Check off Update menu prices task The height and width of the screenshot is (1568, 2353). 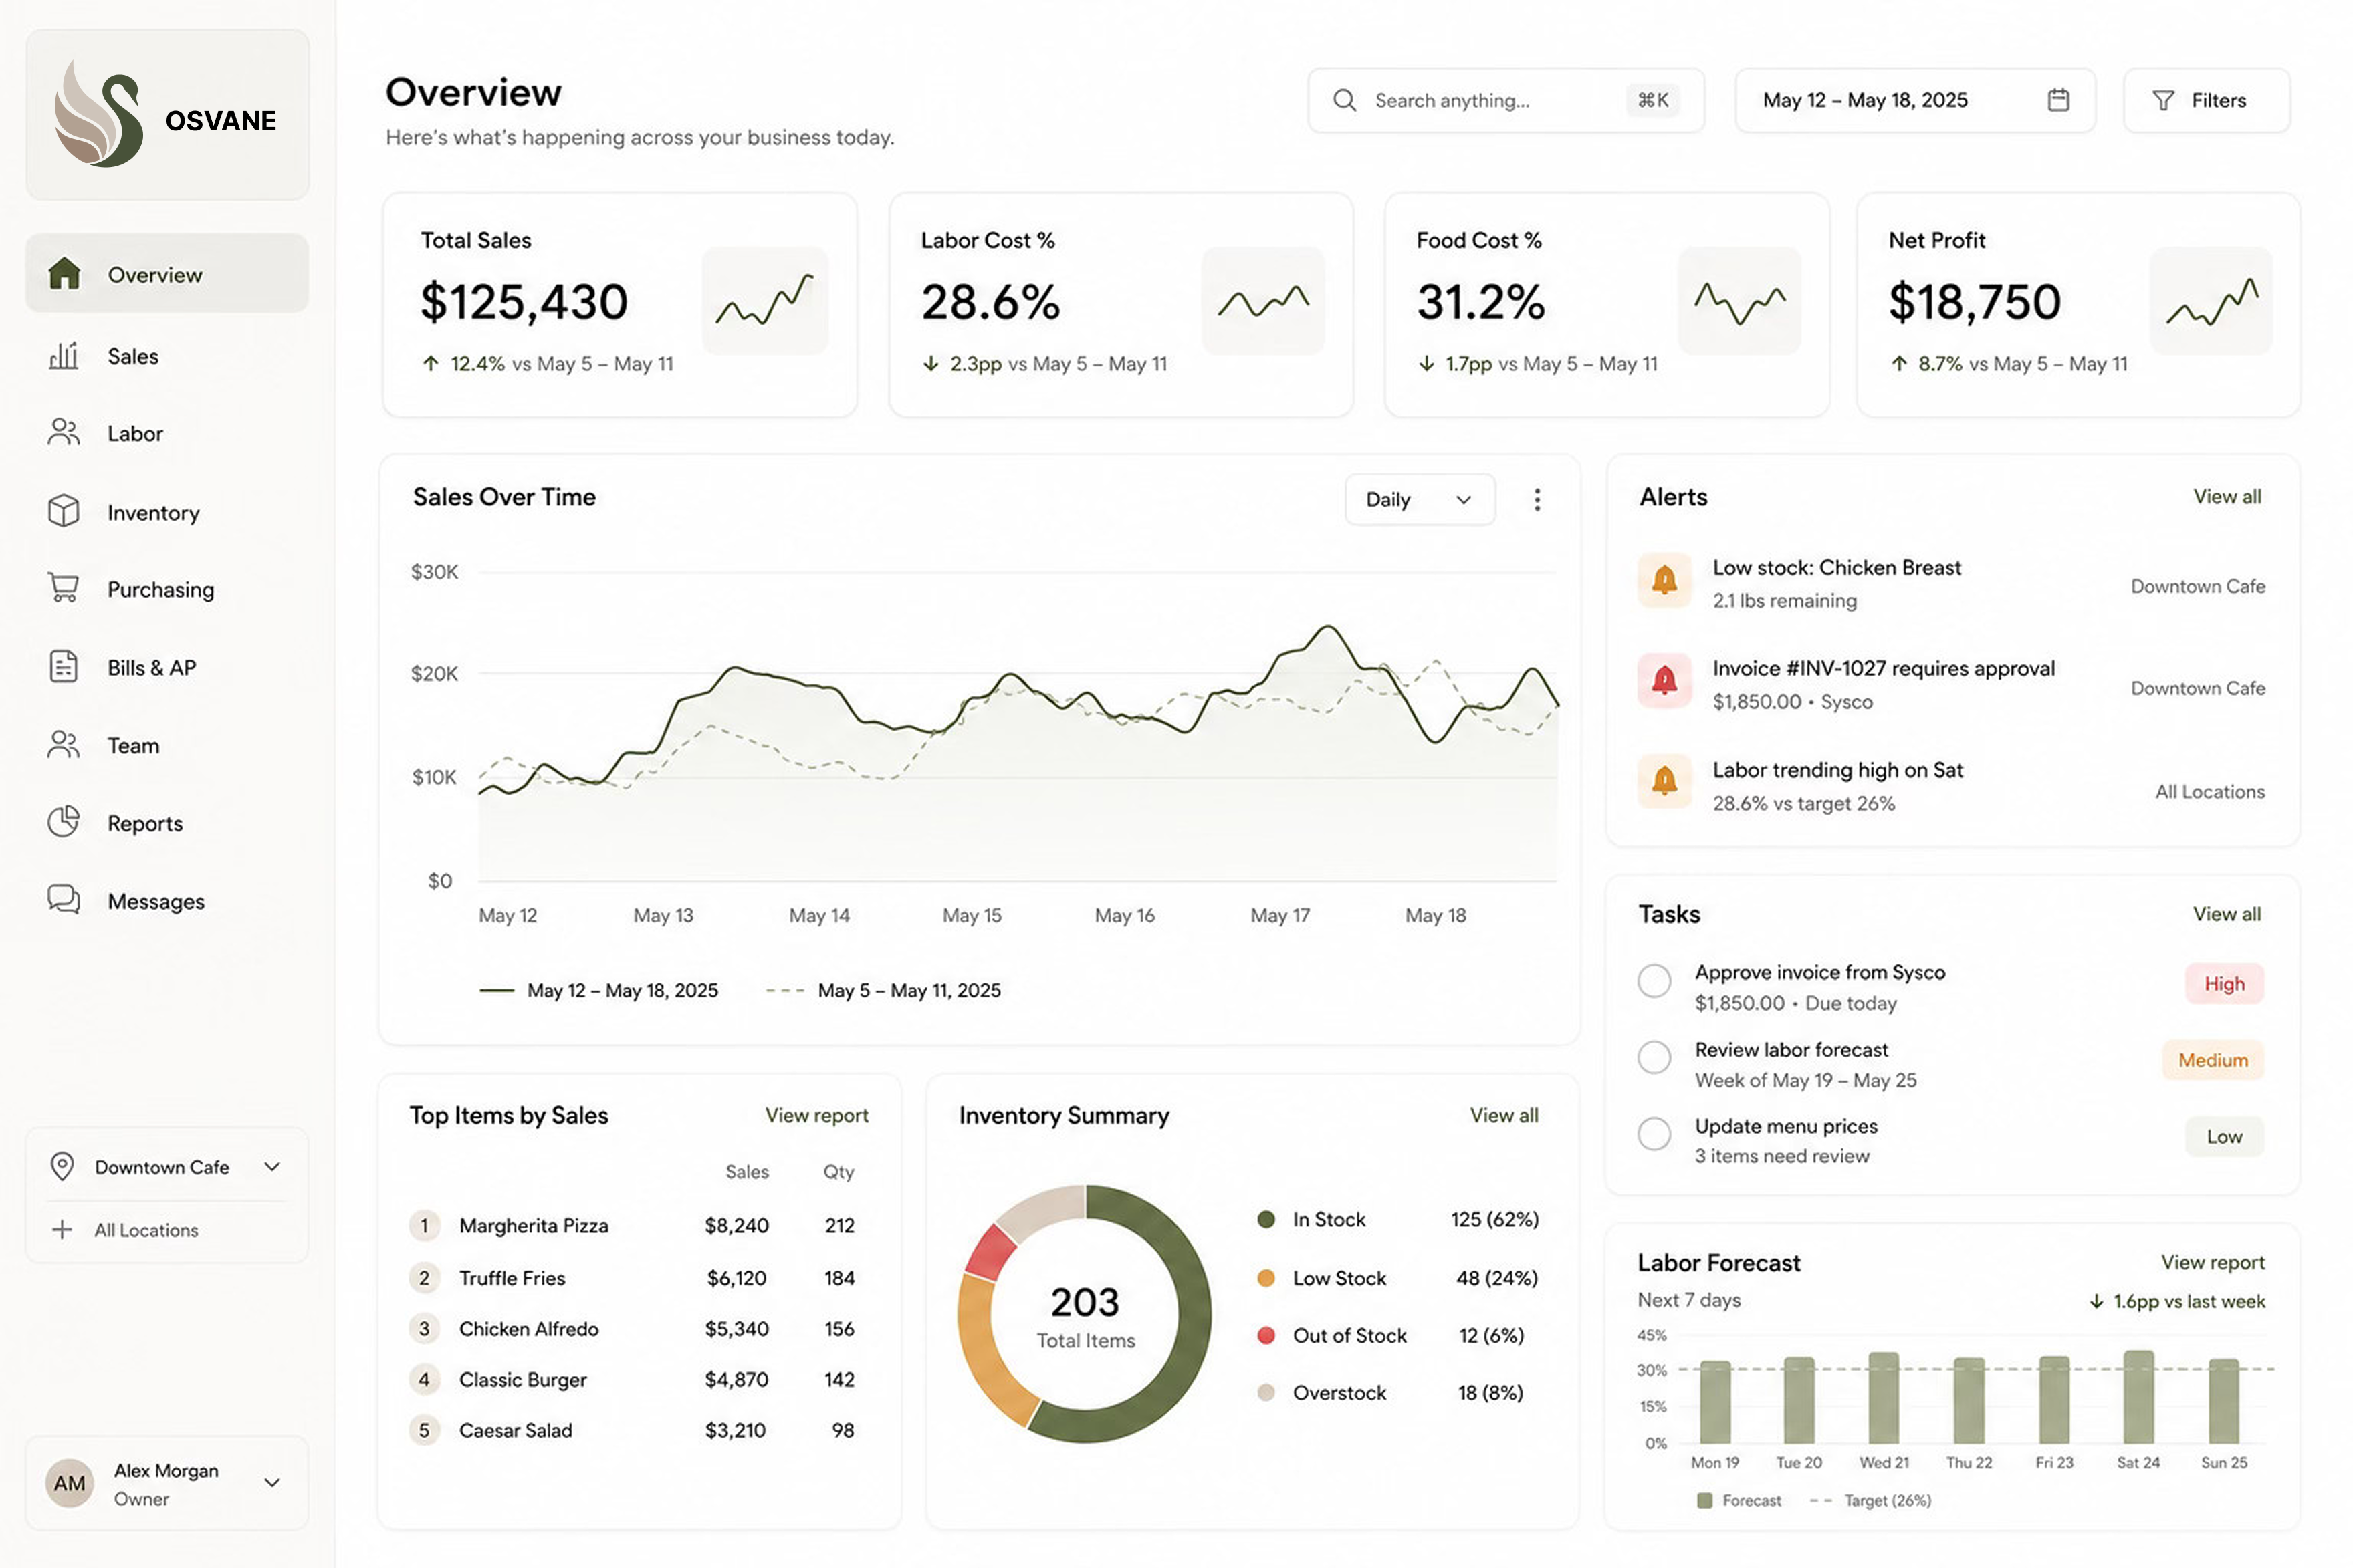coord(1654,1134)
